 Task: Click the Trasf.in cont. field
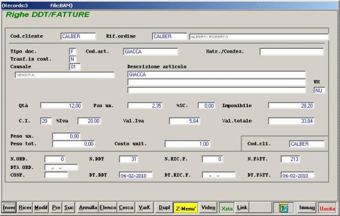[73, 59]
